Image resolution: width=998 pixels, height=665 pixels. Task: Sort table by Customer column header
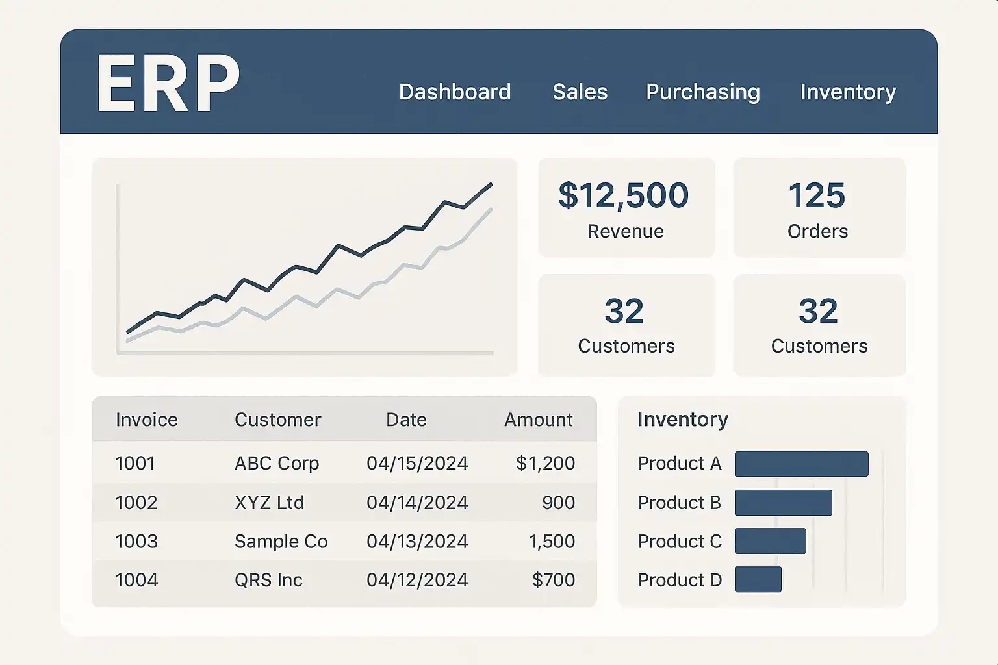pos(277,420)
